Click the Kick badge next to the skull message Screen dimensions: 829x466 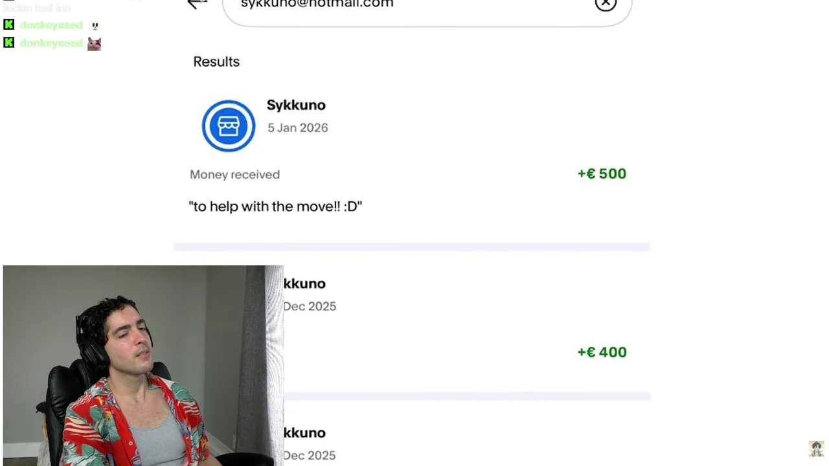(x=9, y=25)
